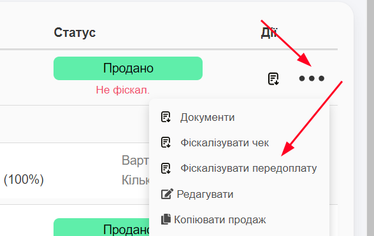The image size is (374, 236).
Task: Click the (100%) text
Action: click(24, 179)
